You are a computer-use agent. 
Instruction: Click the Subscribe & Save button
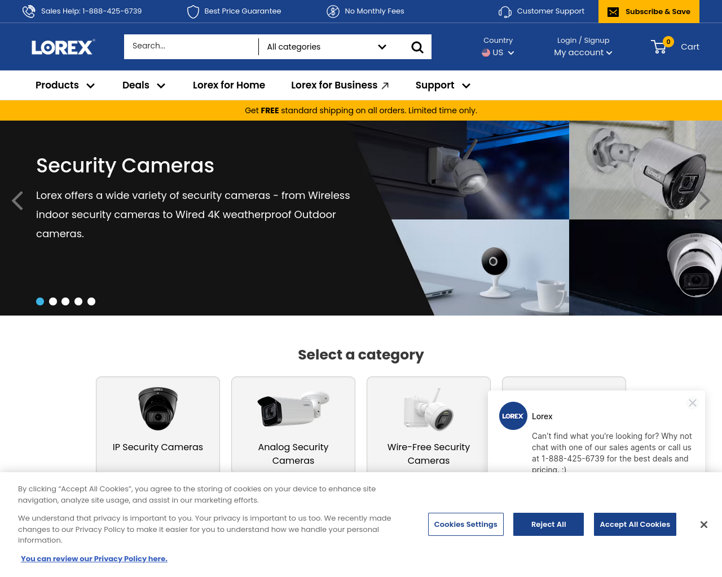coord(649,11)
